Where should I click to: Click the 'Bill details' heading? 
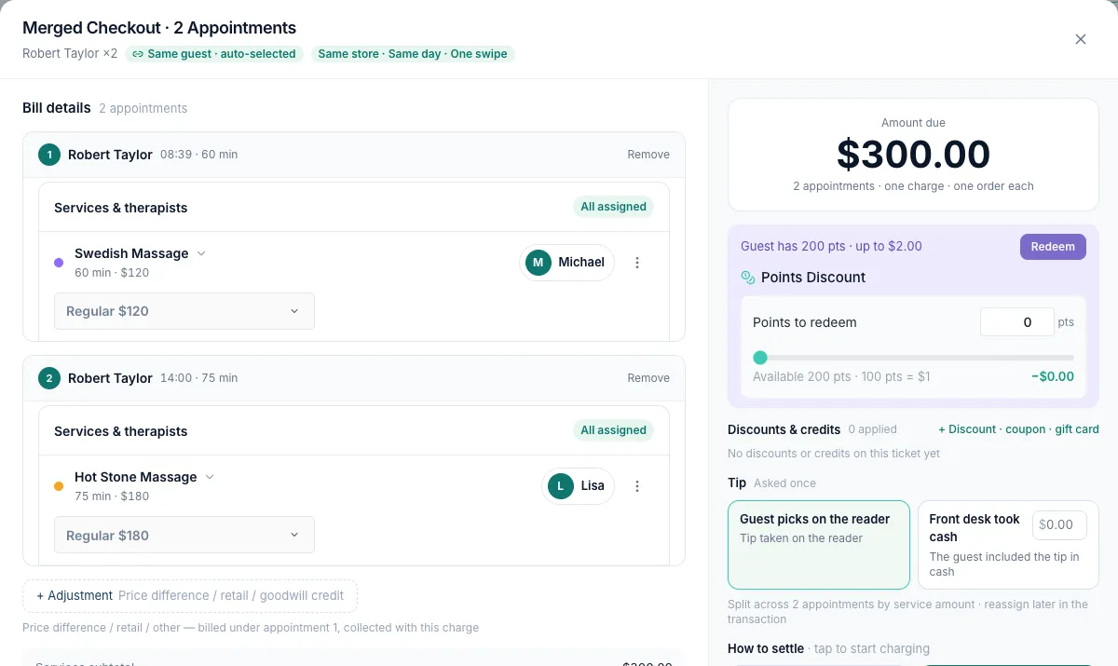coord(57,108)
